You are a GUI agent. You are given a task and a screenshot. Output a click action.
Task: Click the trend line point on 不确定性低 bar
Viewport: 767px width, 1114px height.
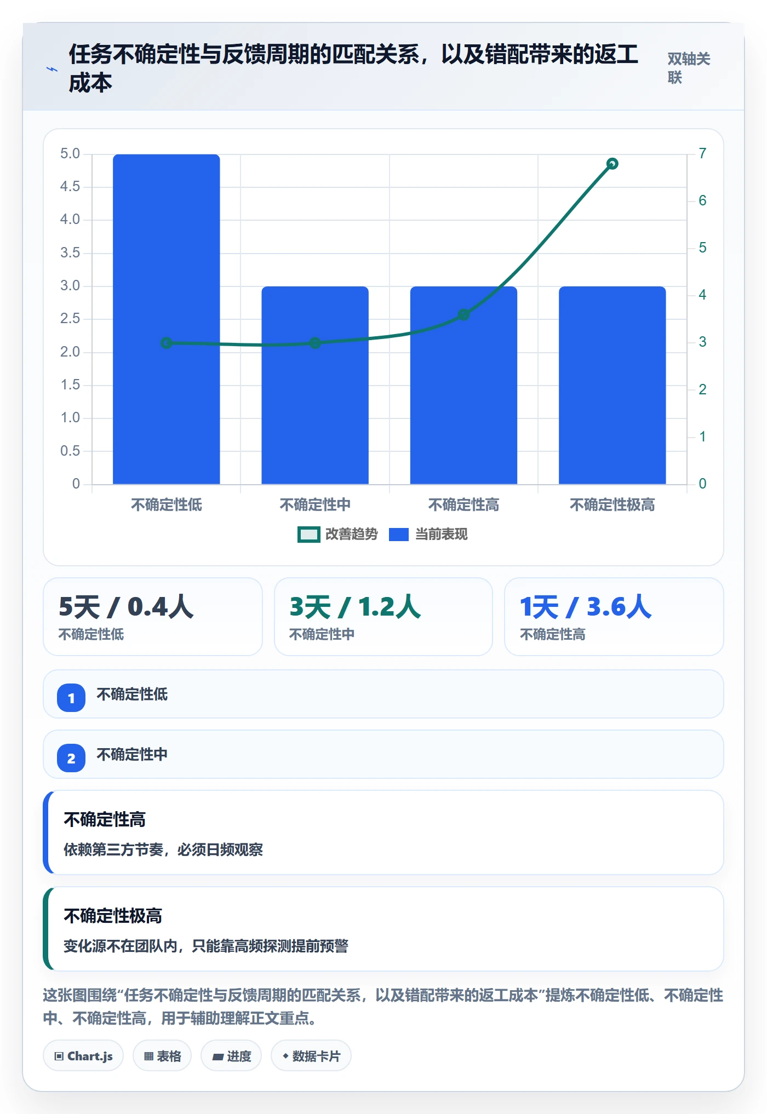(167, 343)
